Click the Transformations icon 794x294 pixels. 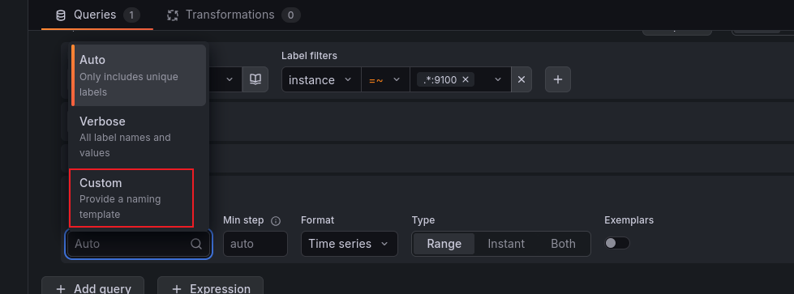(173, 15)
